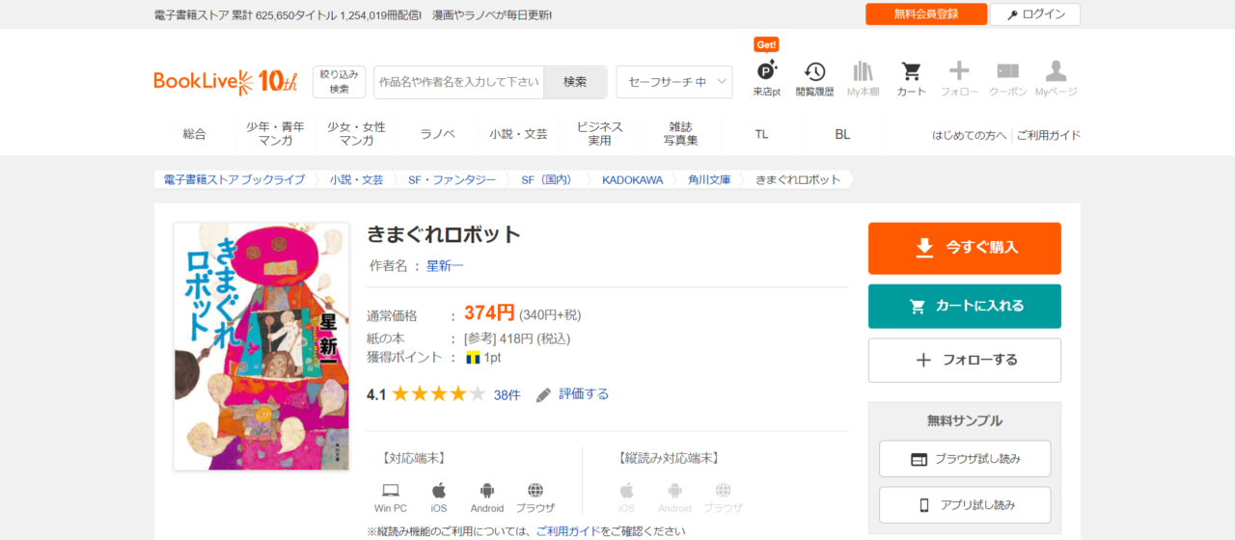Image resolution: width=1235 pixels, height=540 pixels.
Task: Open the My本棚 bookshelf icon
Action: point(863,73)
